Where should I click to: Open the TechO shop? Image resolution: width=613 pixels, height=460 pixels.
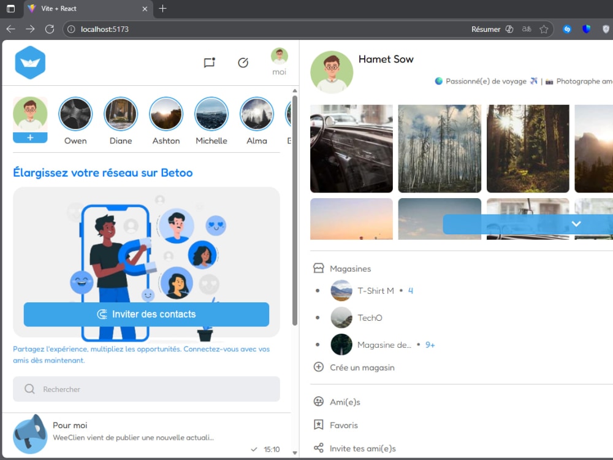coord(370,318)
